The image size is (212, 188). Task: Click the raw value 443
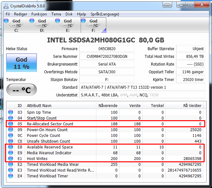click(x=198, y=141)
